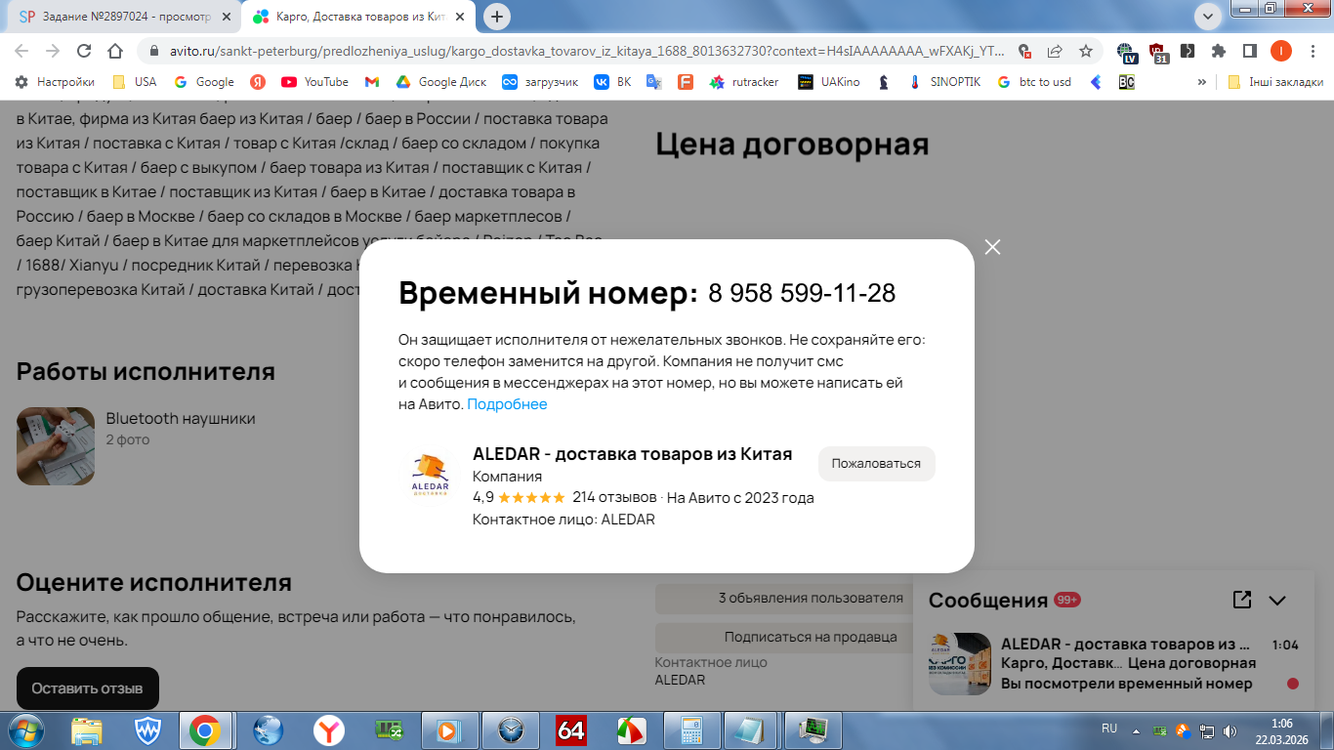
Task: Click the Оставить отзыв button
Action: tap(87, 688)
